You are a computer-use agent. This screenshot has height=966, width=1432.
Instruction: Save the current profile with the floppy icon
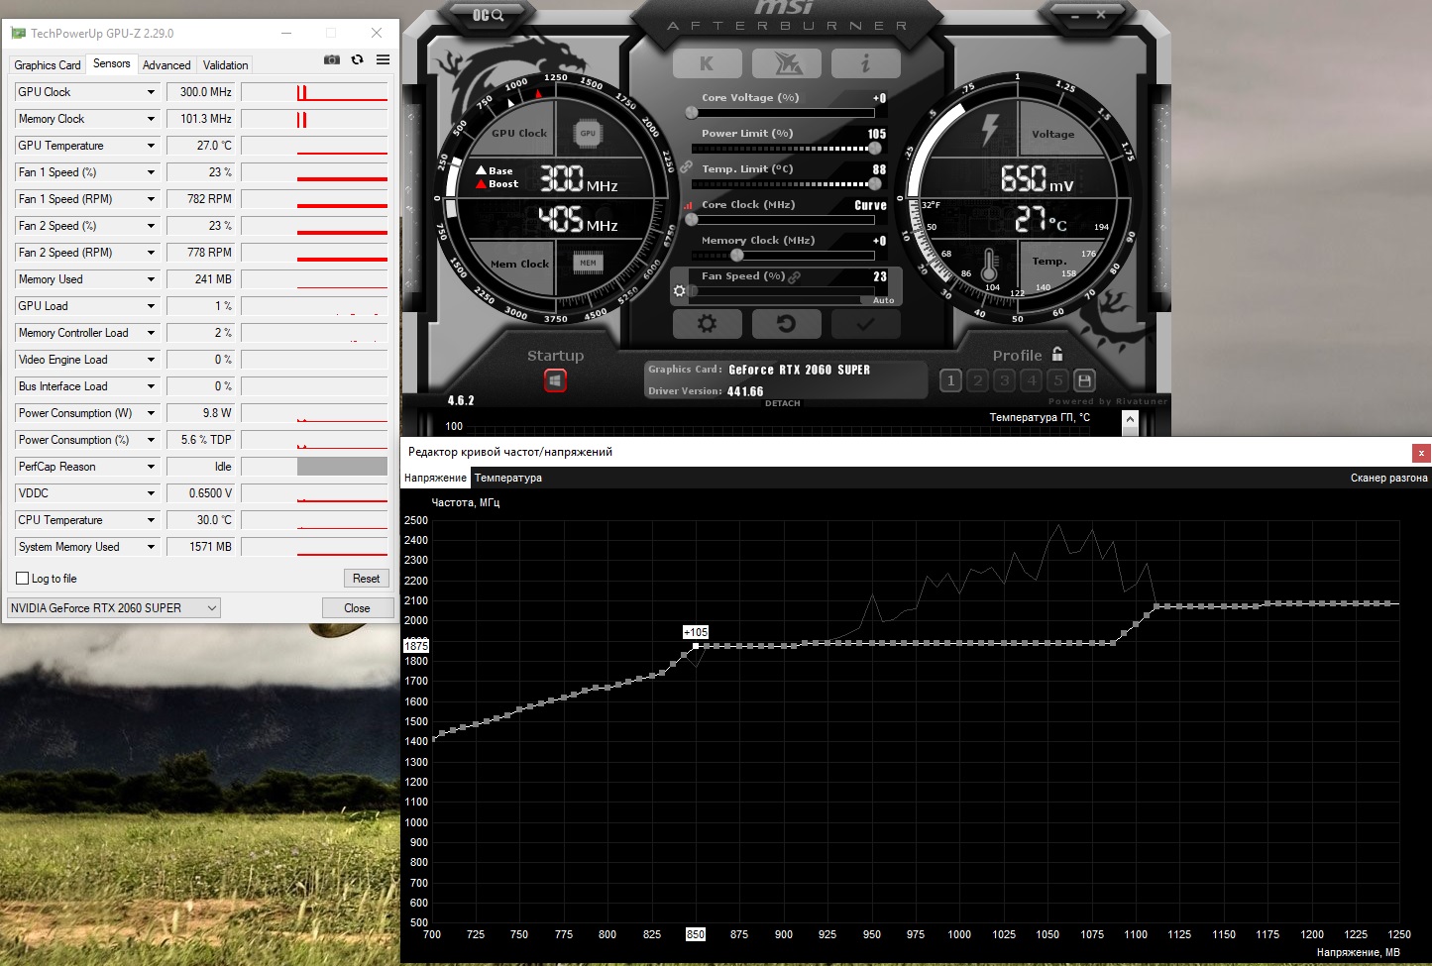(1084, 380)
